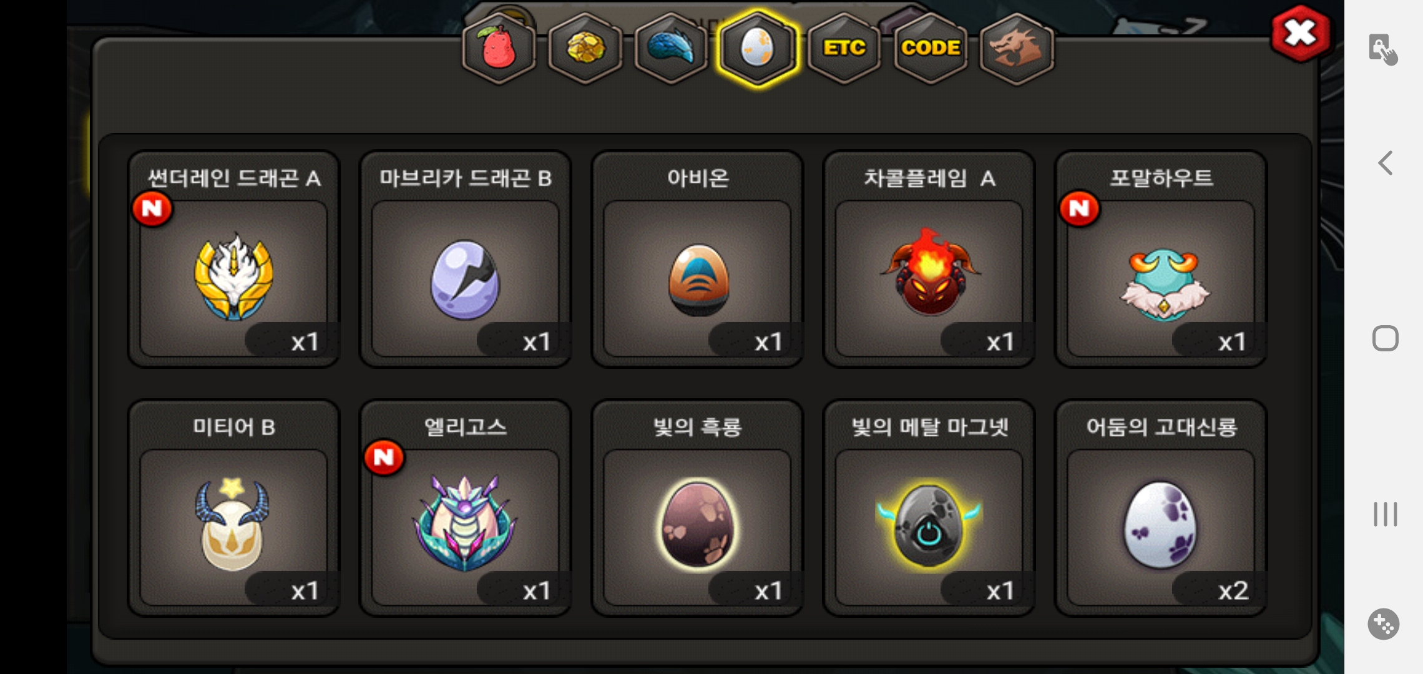Select the blue dragon head category tab
Viewport: 1423px width, 674px height.
(671, 49)
